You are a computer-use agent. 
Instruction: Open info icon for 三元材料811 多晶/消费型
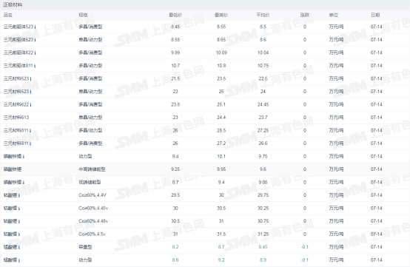click(x=30, y=143)
